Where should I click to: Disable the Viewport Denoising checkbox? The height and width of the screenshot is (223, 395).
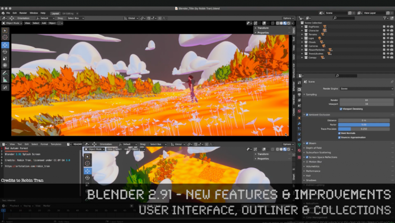(341, 109)
